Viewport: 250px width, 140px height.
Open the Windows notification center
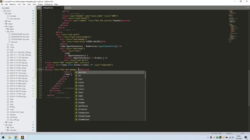click(x=246, y=137)
